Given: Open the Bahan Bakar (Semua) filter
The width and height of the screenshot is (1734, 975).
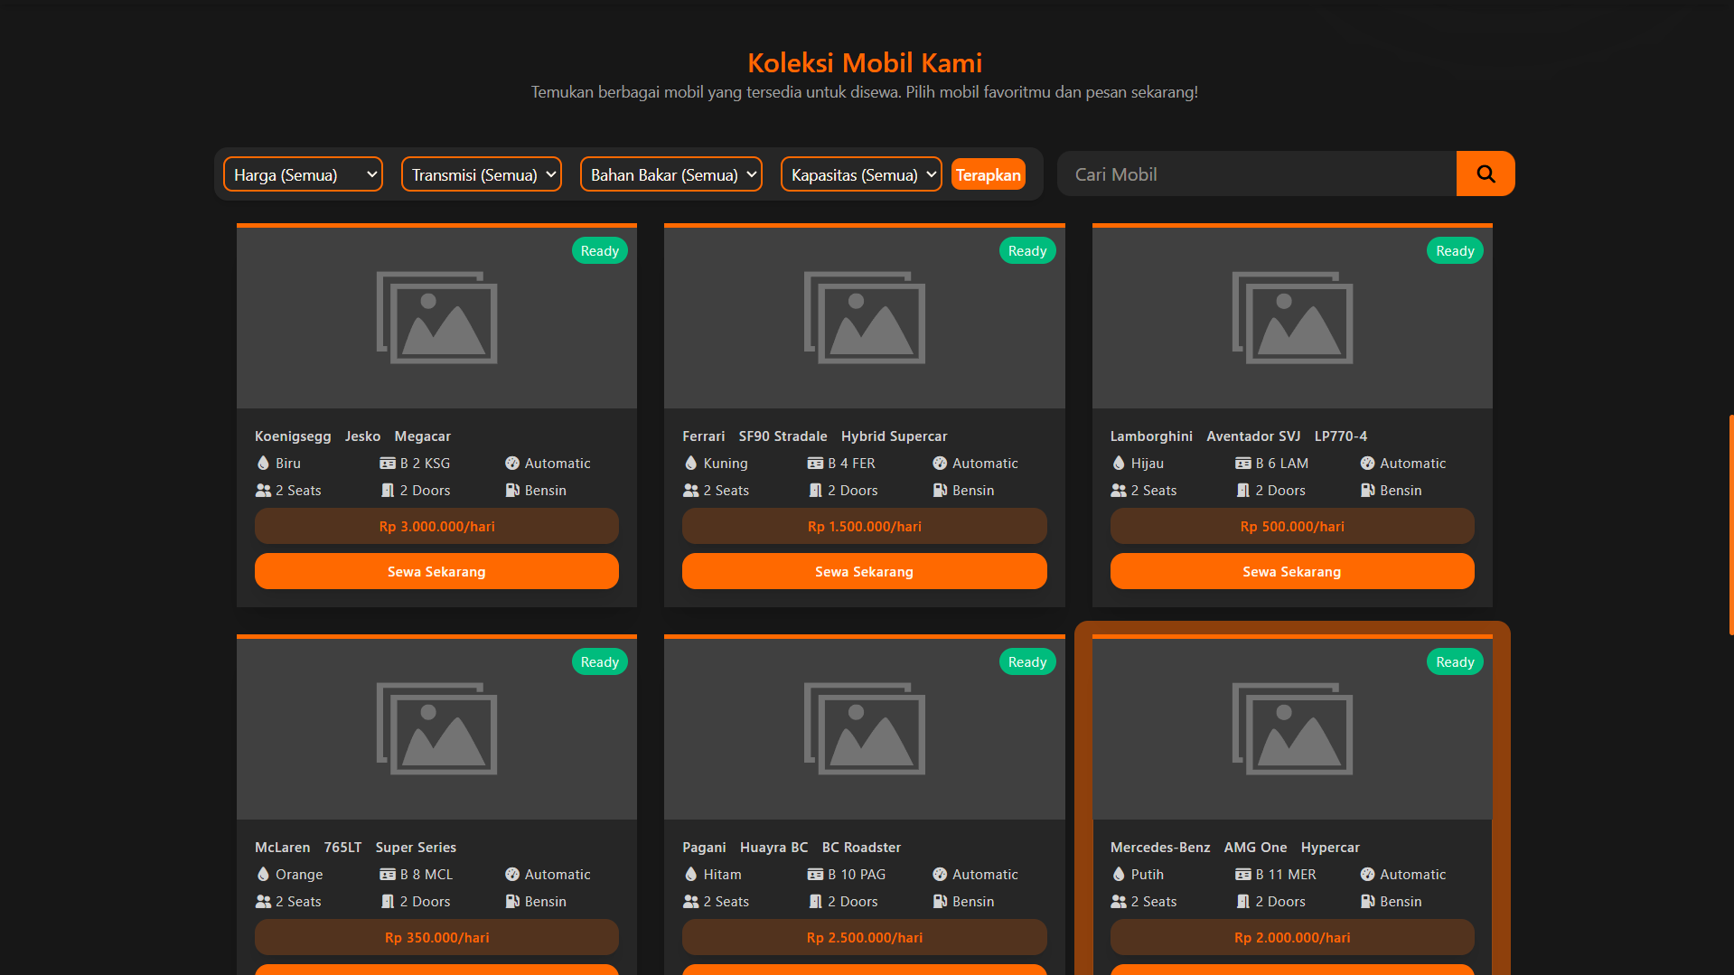Looking at the screenshot, I should point(670,173).
